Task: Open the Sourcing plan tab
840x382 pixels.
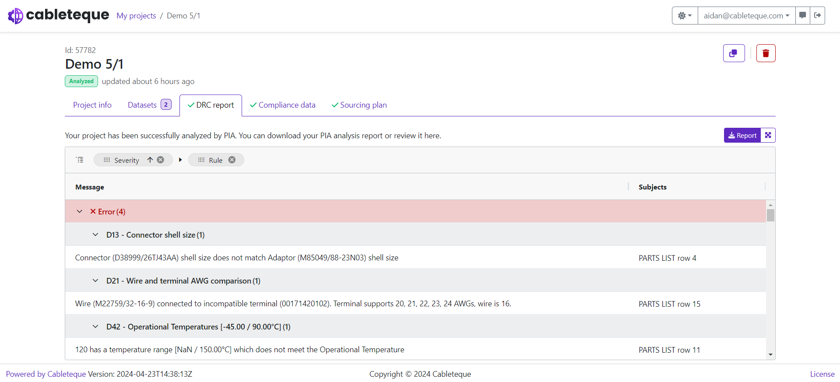Action: 359,105
